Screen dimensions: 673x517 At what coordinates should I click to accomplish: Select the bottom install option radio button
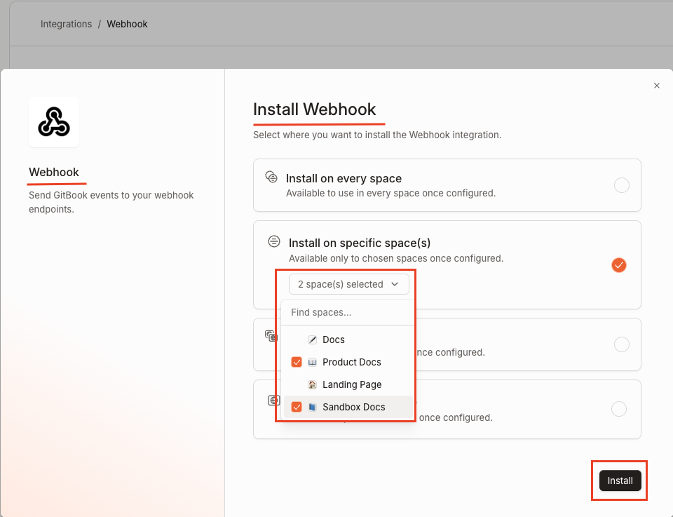click(618, 409)
